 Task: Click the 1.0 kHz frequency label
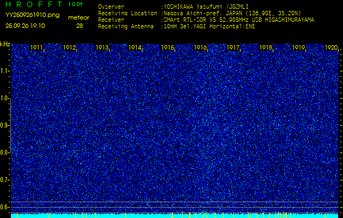5,98
